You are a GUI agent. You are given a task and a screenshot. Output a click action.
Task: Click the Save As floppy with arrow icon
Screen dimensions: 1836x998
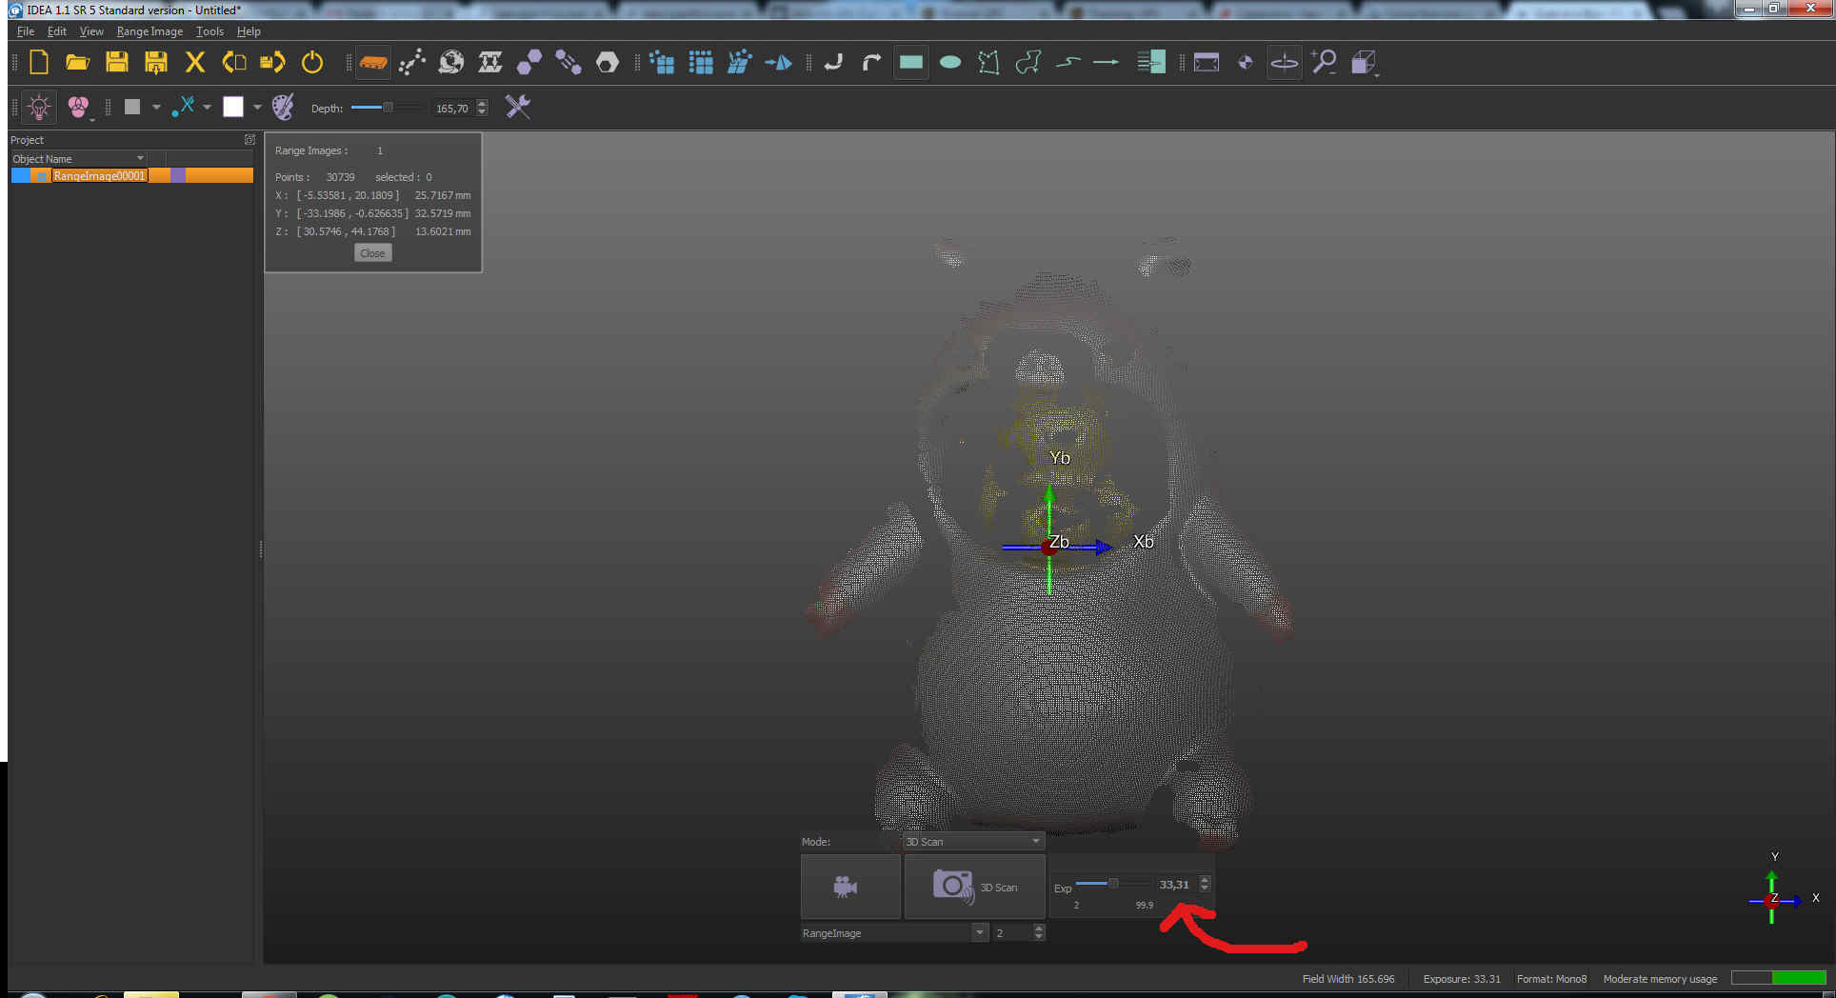(155, 63)
